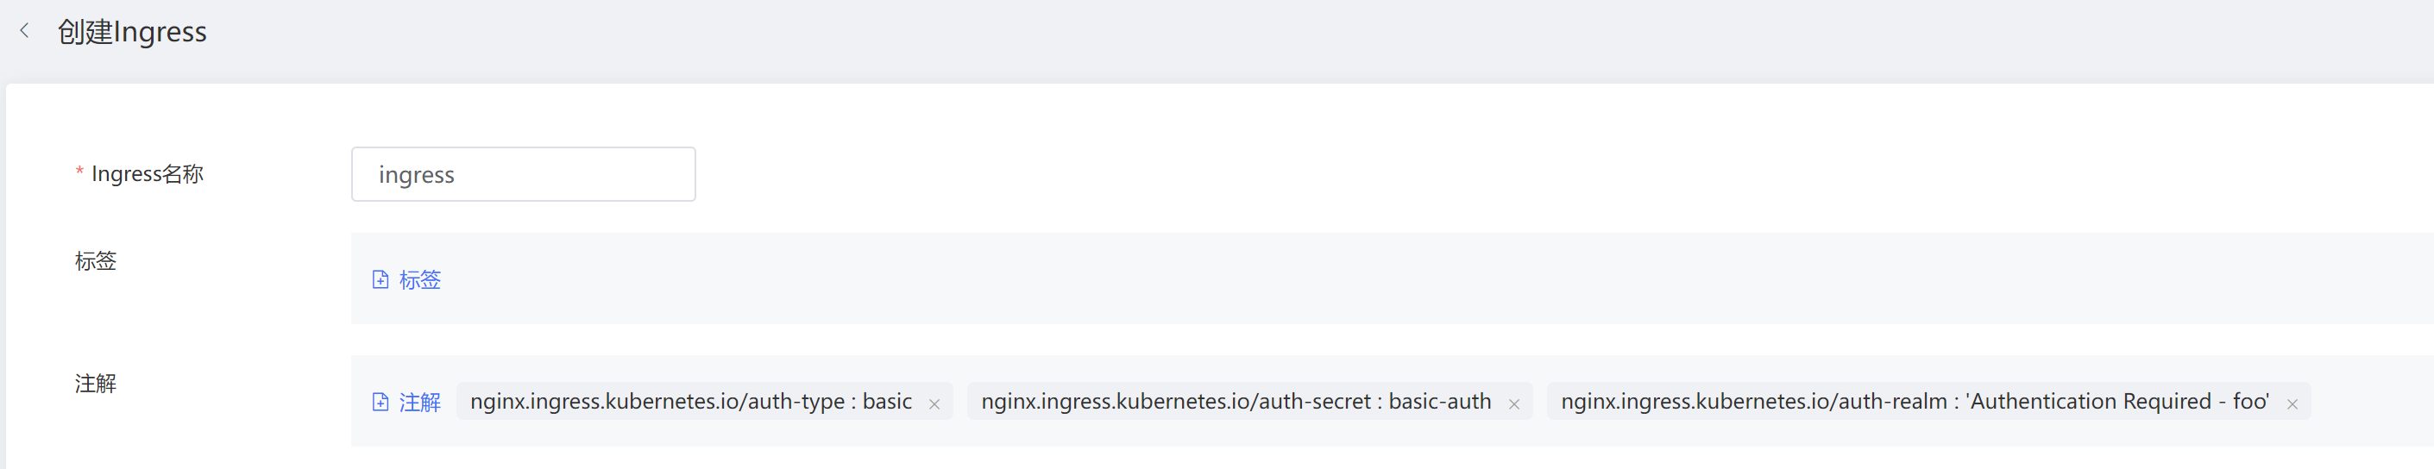Select the auth-realm 'Authentication Required - foo' tag
Viewport: 2434px width, 469px height.
[x=1915, y=401]
